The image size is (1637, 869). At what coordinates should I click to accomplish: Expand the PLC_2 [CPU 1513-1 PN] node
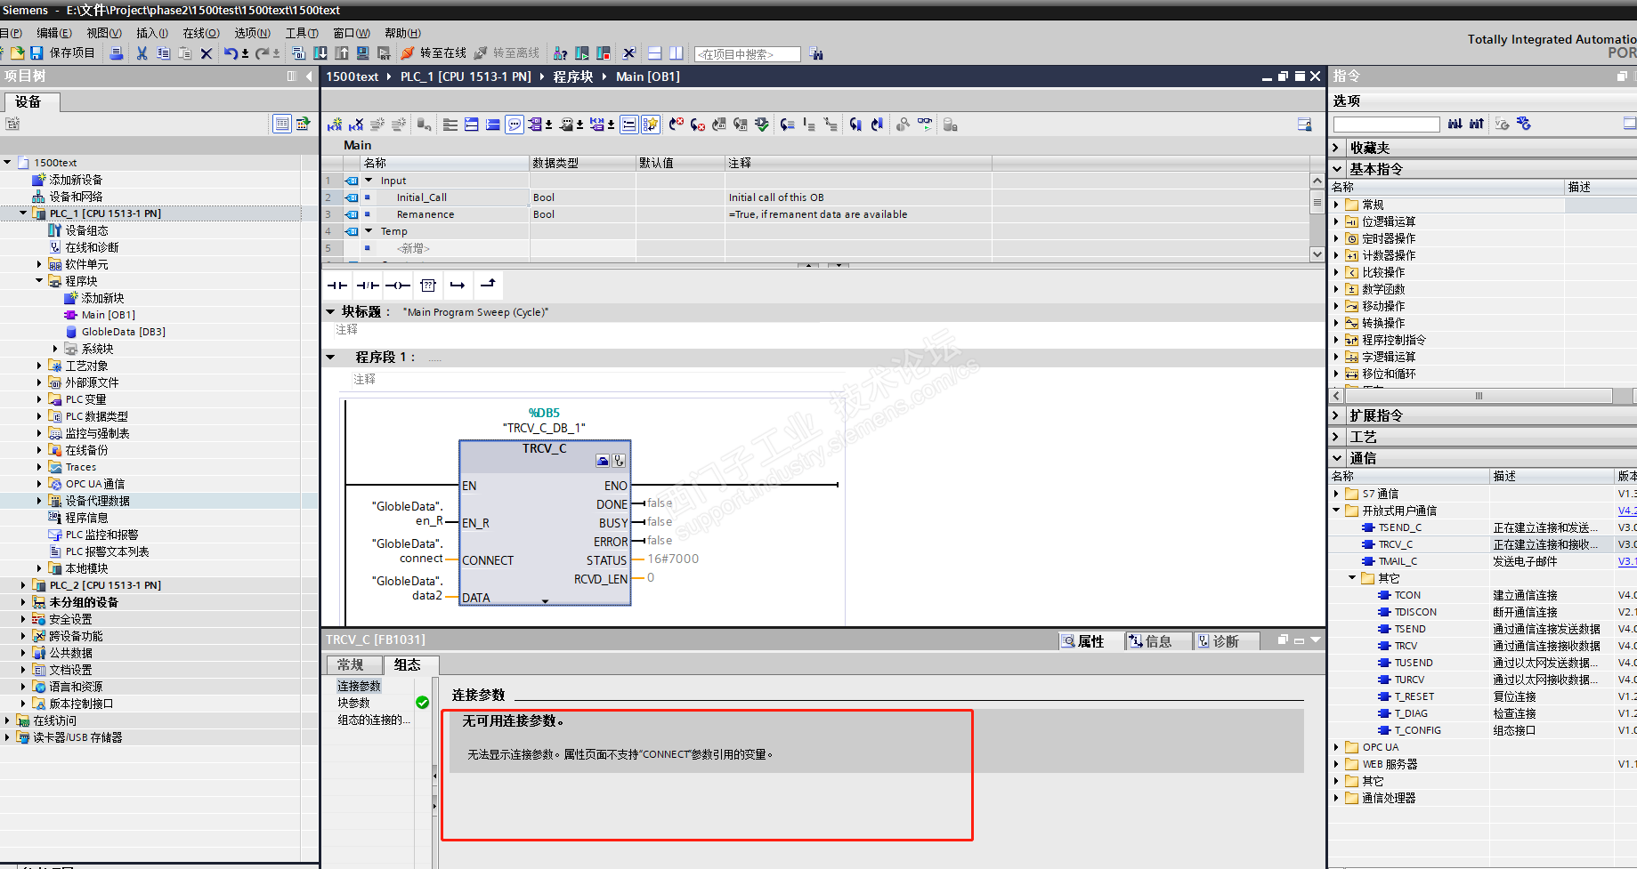point(23,585)
